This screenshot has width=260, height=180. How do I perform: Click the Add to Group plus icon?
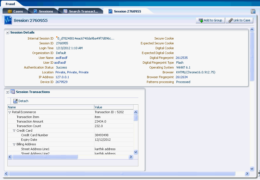click(x=201, y=20)
